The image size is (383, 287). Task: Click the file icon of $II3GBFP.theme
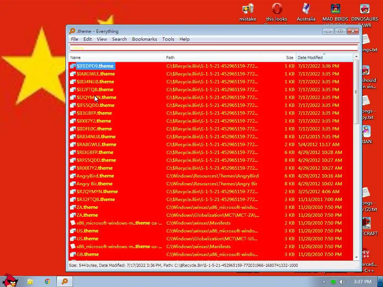(x=73, y=113)
